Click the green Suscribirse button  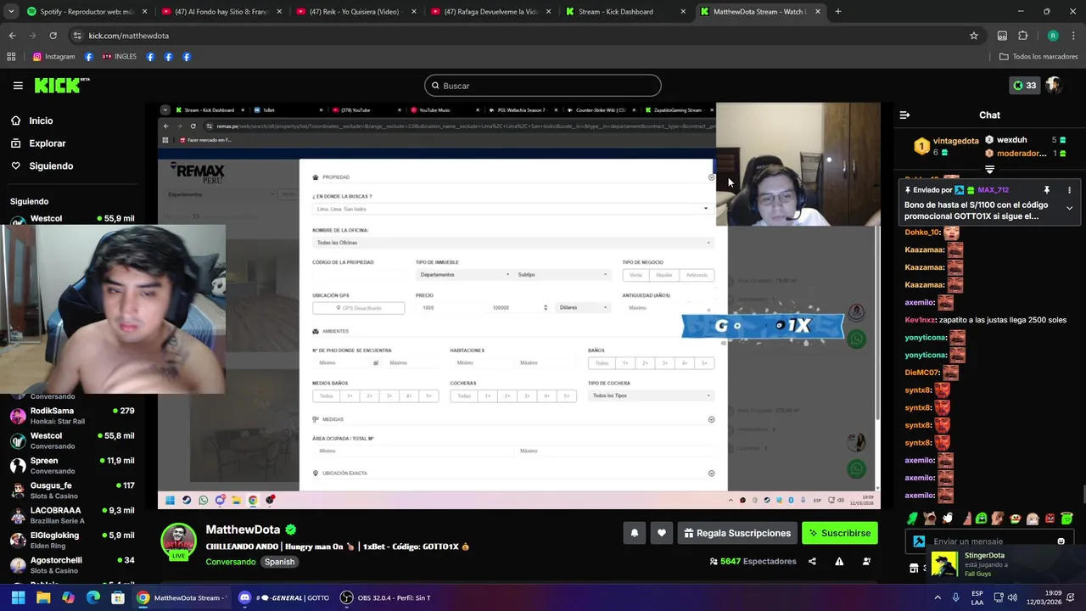pos(839,533)
